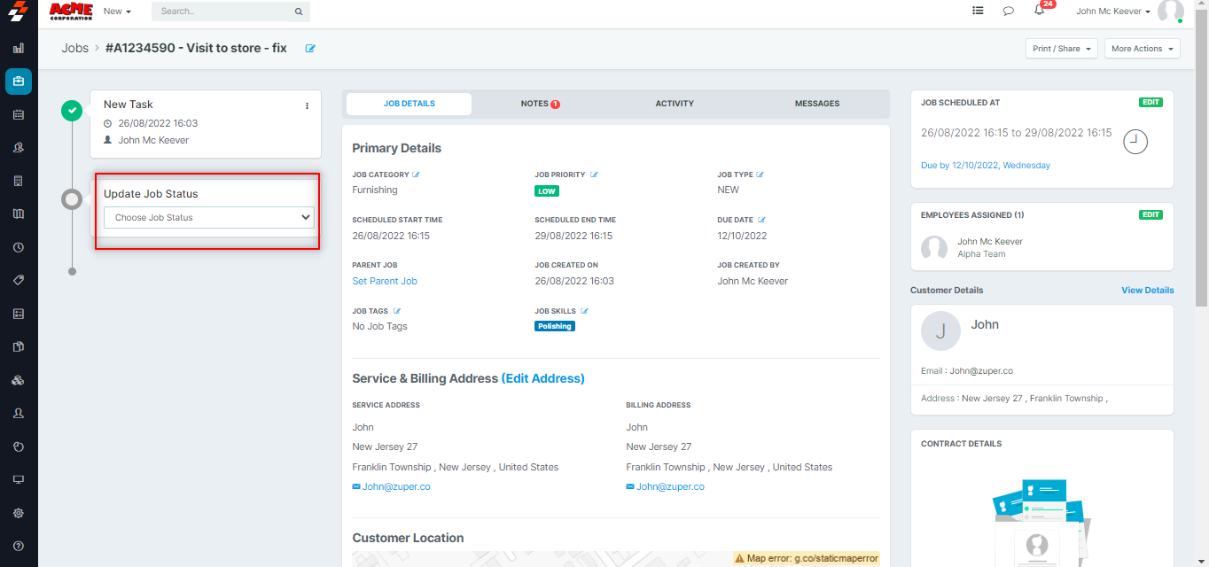This screenshot has height=567, width=1209.
Task: Open the John Mc Keever user menu
Action: (x=1112, y=12)
